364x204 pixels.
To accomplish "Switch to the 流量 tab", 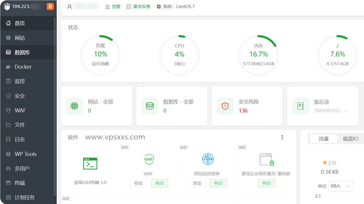I will pos(324,139).
